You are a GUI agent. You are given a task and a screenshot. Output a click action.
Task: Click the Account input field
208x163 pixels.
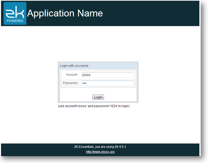(x=107, y=75)
